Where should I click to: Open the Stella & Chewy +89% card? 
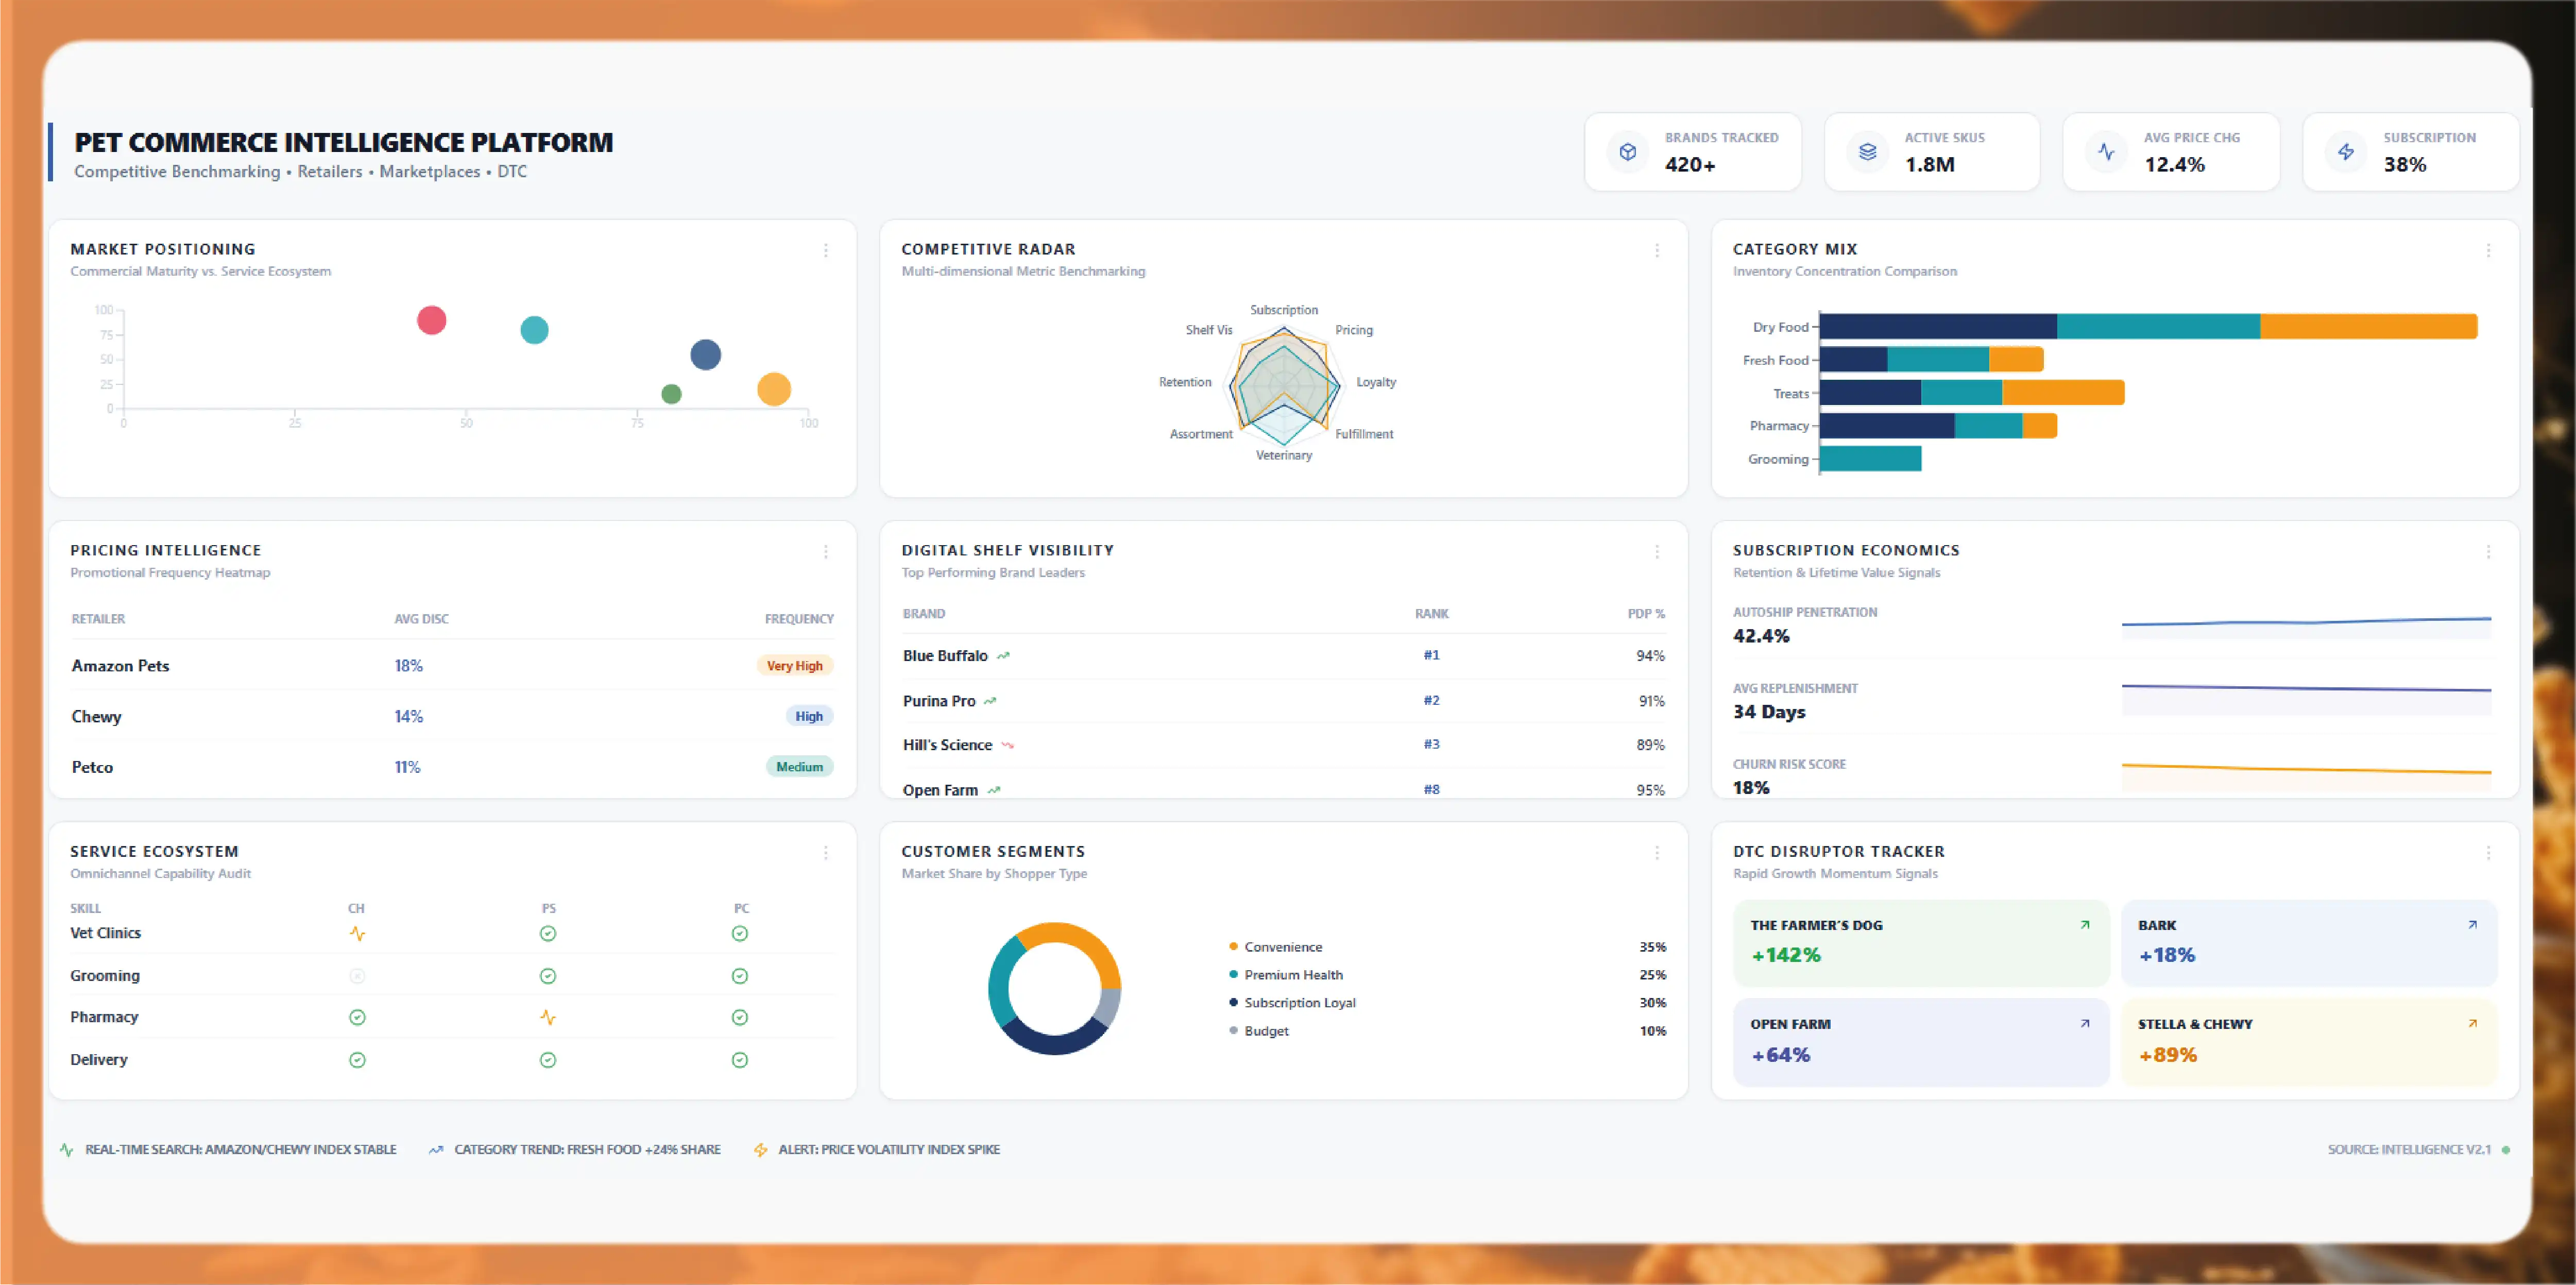2309,1042
